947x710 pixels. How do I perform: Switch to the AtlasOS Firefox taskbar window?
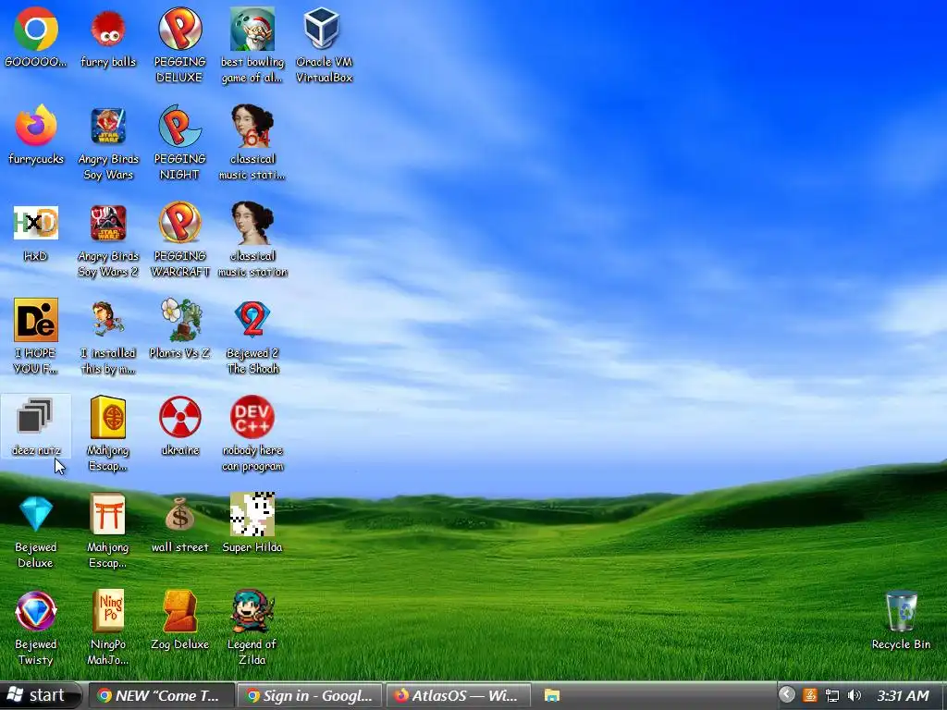459,696
